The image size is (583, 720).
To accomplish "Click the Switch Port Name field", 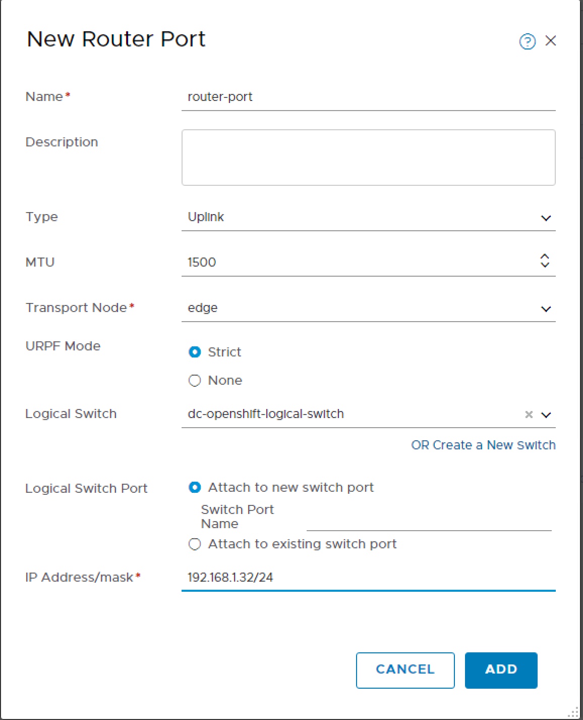I will click(x=429, y=525).
